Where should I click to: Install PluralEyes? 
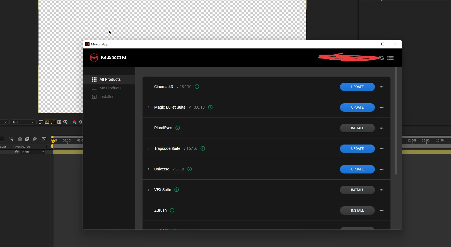[357, 128]
